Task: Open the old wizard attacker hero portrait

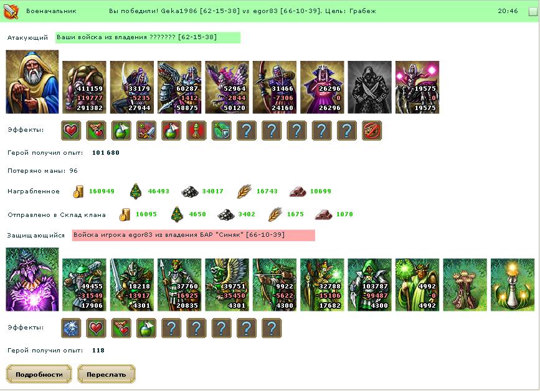Action: click(x=32, y=82)
